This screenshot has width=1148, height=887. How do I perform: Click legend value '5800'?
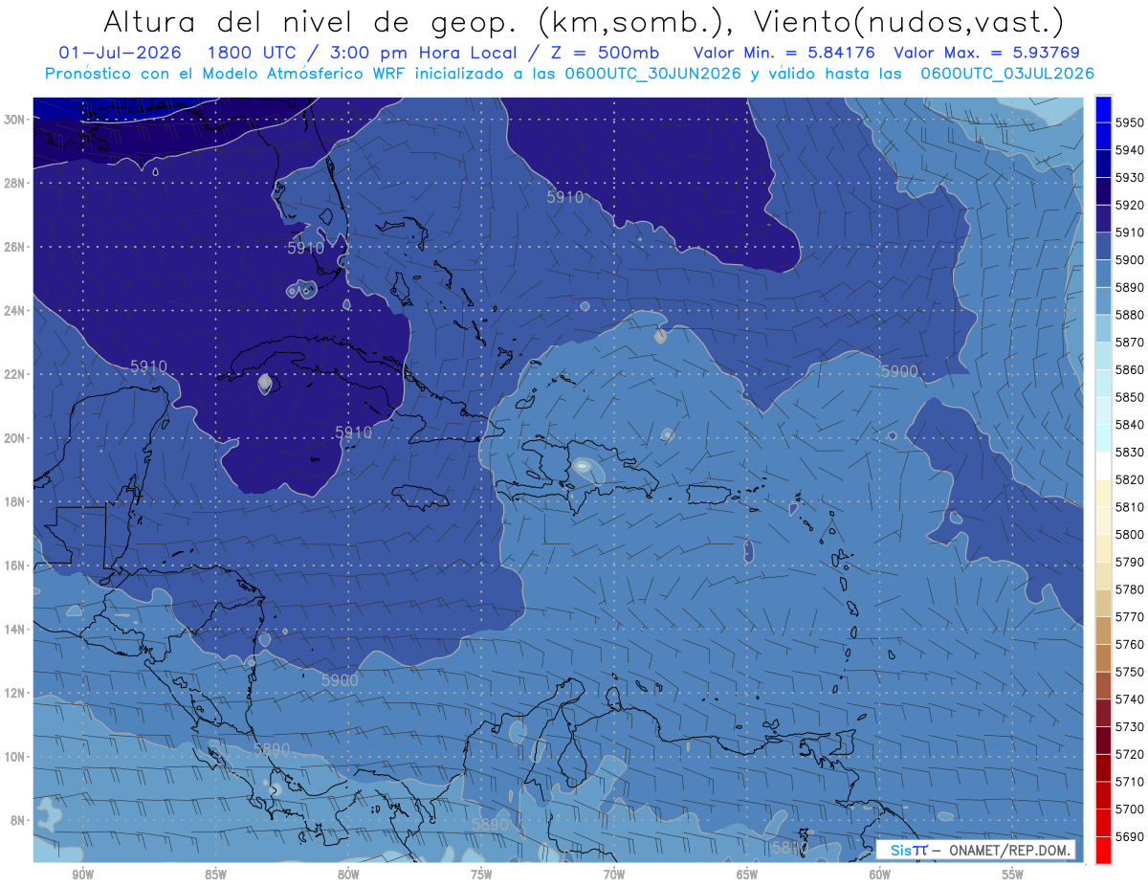click(x=1129, y=534)
